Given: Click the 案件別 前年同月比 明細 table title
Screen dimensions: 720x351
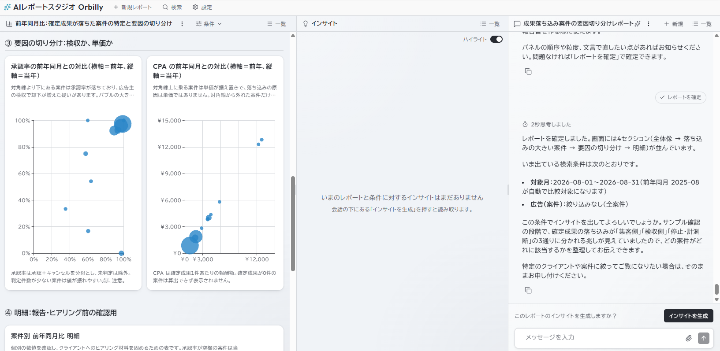Looking at the screenshot, I should click(x=45, y=336).
